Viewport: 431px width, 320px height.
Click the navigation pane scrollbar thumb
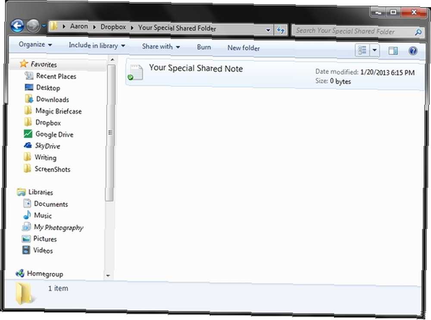pyautogui.click(x=110, y=133)
